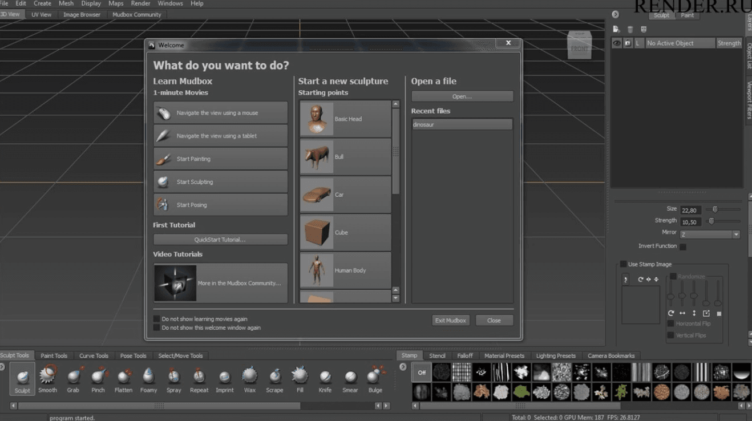The height and width of the screenshot is (421, 752).
Task: Click the lock icon in layer header
Action: click(628, 43)
